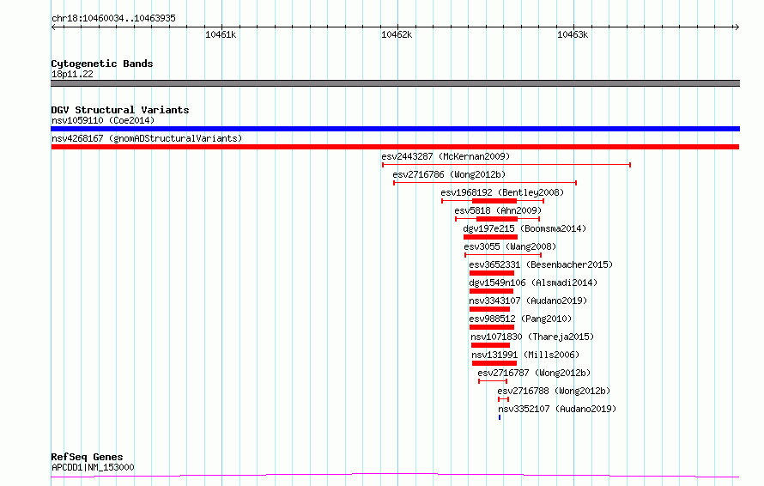Open esv3652331 (Besenbacher2015) variant
Image resolution: width=764 pixels, height=486 pixels.
coord(541,264)
